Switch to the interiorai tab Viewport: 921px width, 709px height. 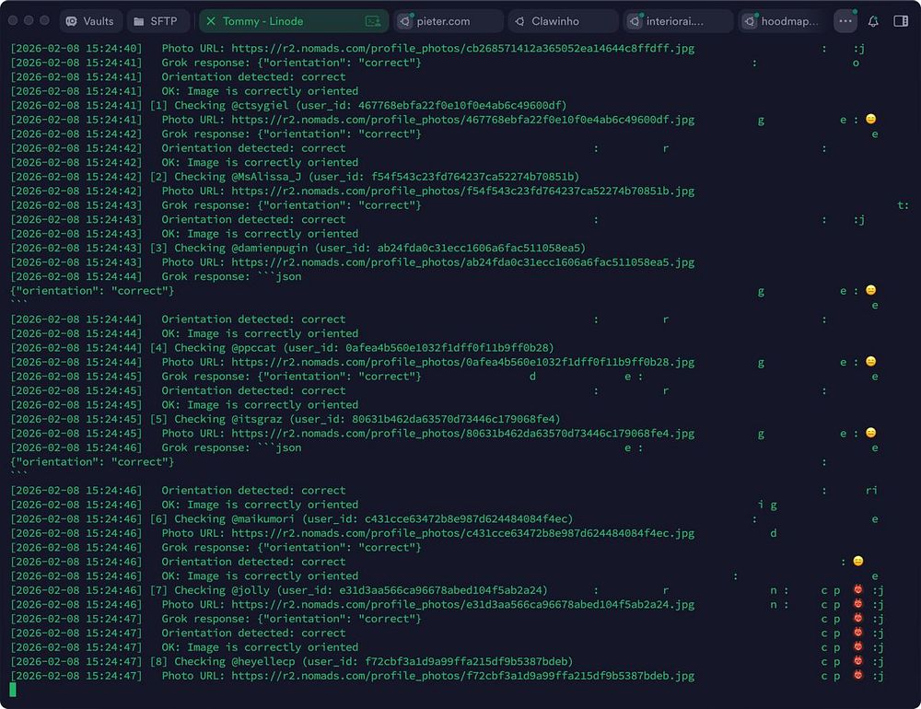pyautogui.click(x=679, y=21)
